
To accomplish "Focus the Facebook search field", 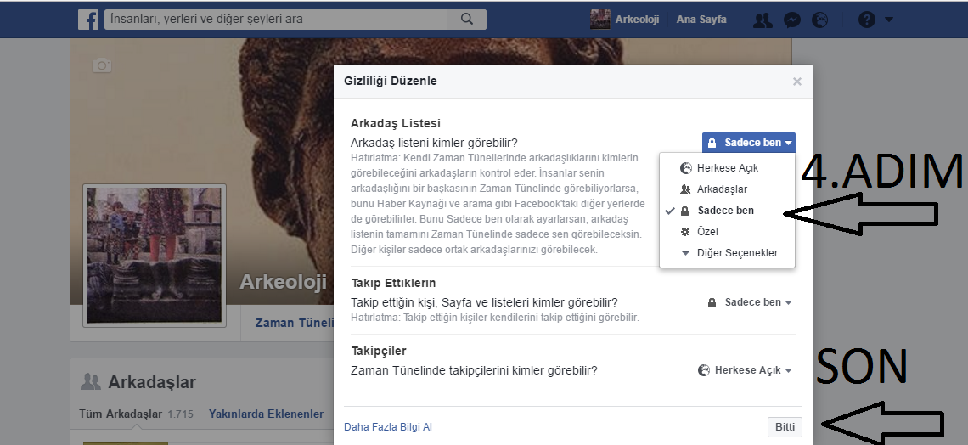I will point(277,20).
